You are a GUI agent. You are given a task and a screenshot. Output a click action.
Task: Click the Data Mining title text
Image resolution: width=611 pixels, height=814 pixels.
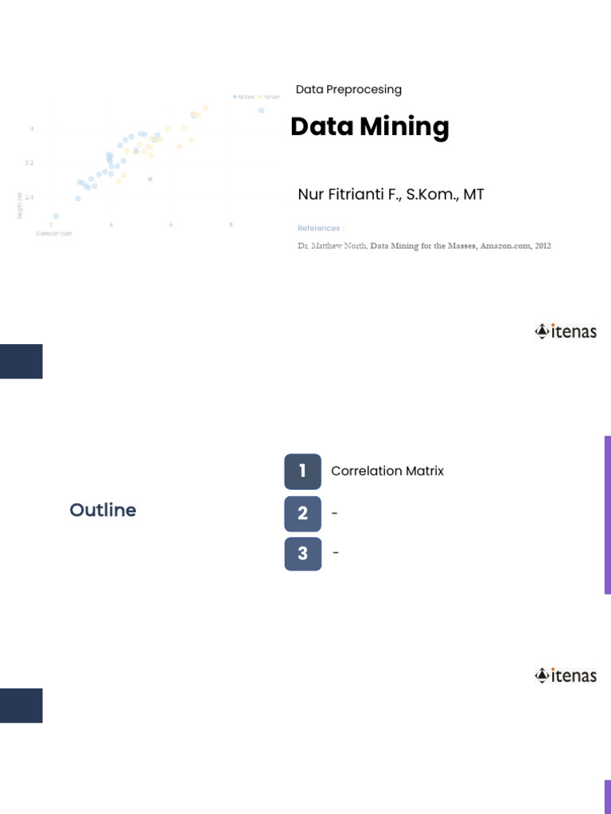(x=369, y=127)
